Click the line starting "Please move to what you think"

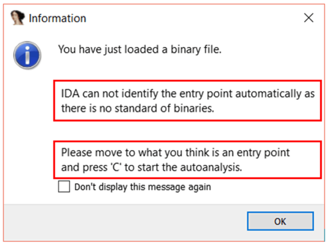175,153
